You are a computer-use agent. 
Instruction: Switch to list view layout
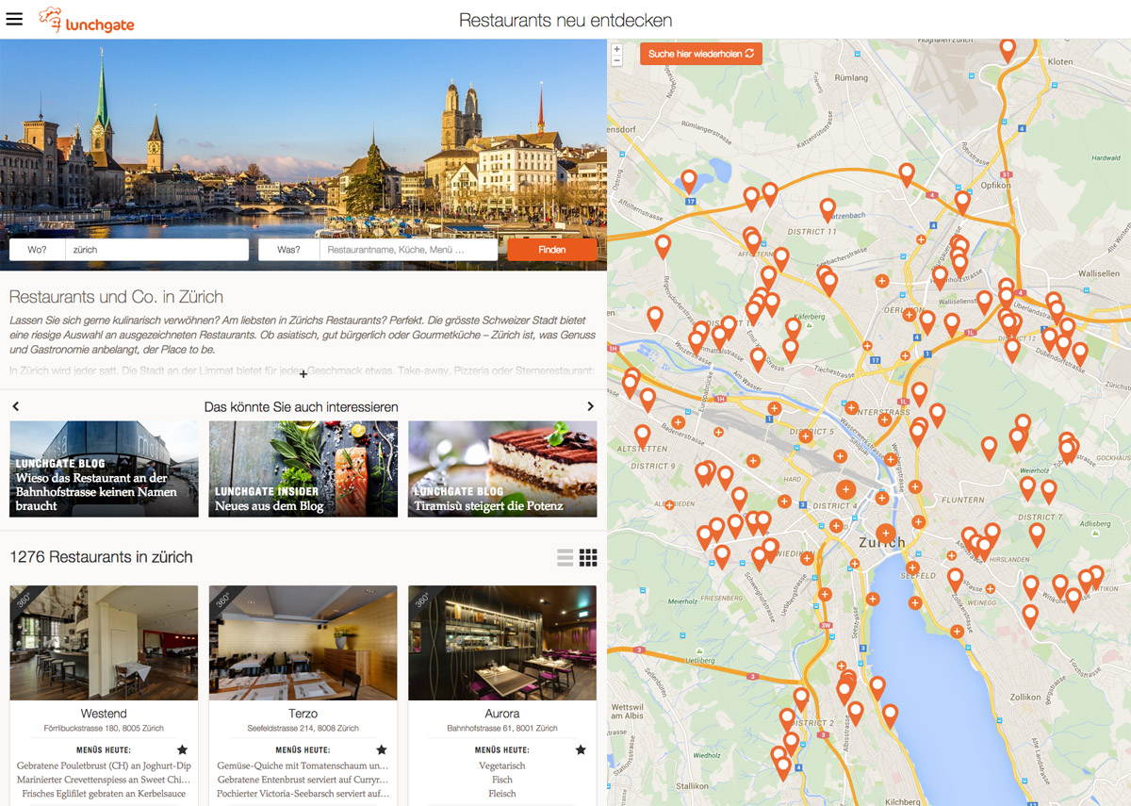tap(565, 558)
